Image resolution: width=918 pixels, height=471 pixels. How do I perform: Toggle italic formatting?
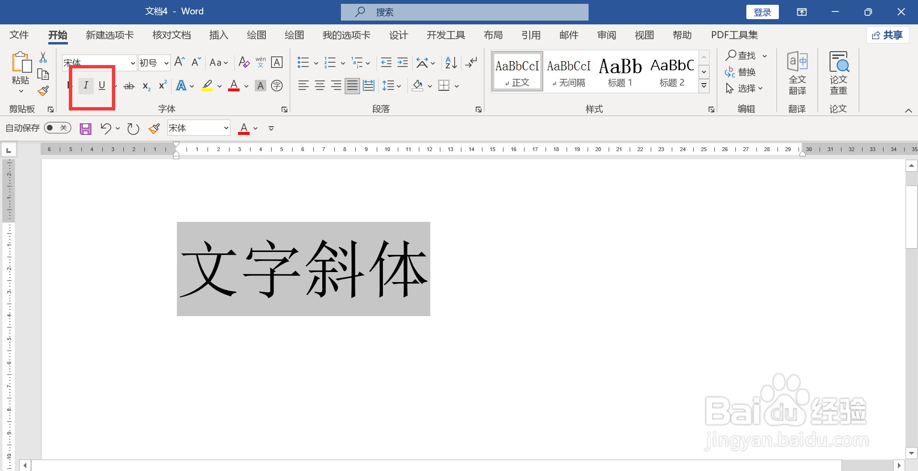(x=86, y=86)
